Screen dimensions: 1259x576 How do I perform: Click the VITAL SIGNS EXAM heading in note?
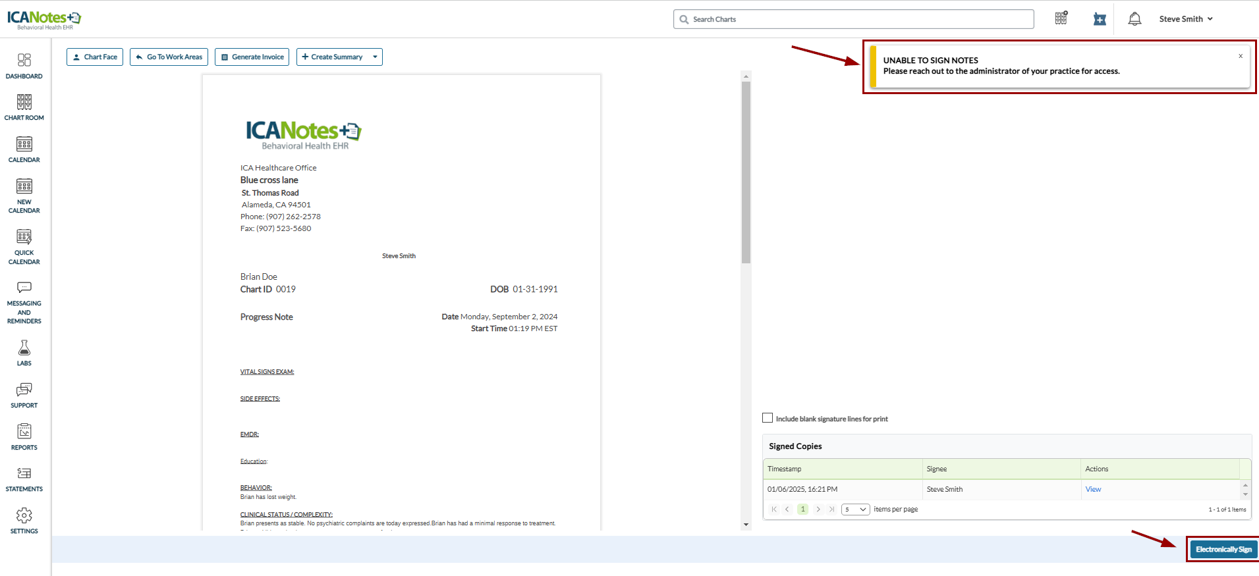(267, 372)
